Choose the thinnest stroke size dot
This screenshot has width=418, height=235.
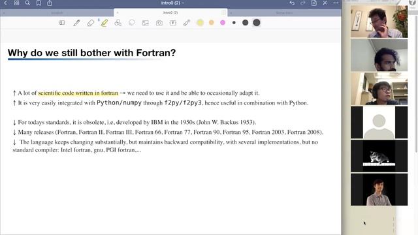(234, 23)
